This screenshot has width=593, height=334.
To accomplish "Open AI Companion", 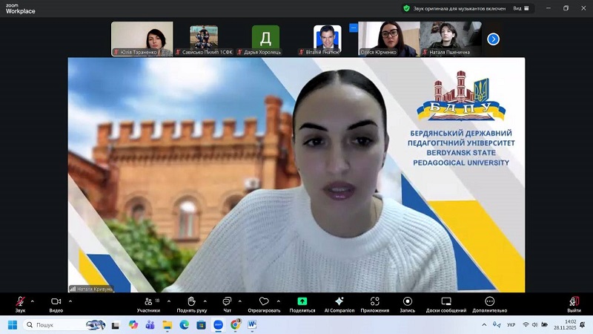I will (x=339, y=303).
